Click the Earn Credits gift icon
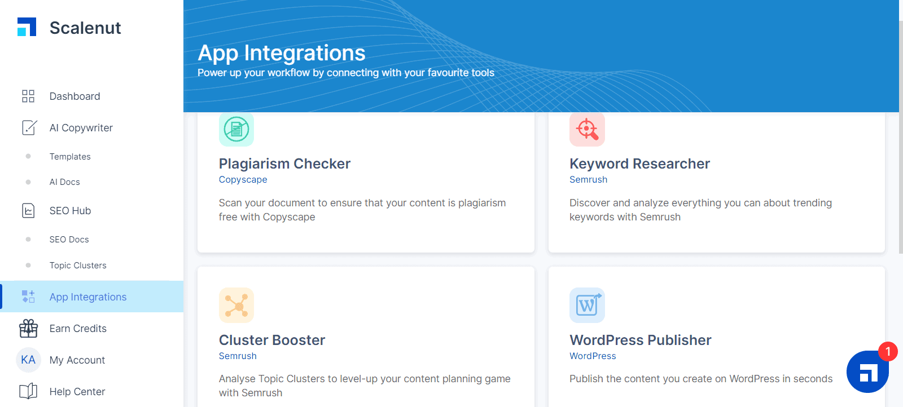Image resolution: width=903 pixels, height=407 pixels. coord(28,329)
